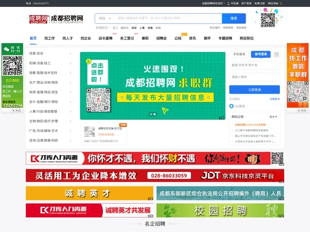Close the left WeChat QR floating panel
This screenshot has width=310, height=232.
pos(16,110)
